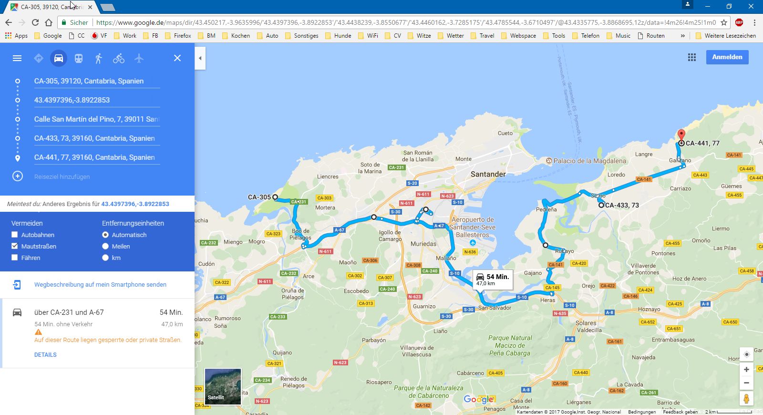Viewport: 763px width, 415px height.
Task: Send directions to smartphone link
Action: (x=100, y=285)
